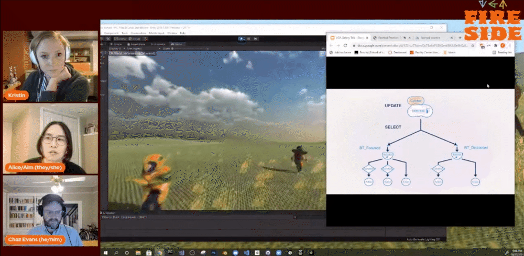Image resolution: width=524 pixels, height=256 pixels.
Task: Click the orange profile avatar in Chrome
Action: tap(503, 45)
